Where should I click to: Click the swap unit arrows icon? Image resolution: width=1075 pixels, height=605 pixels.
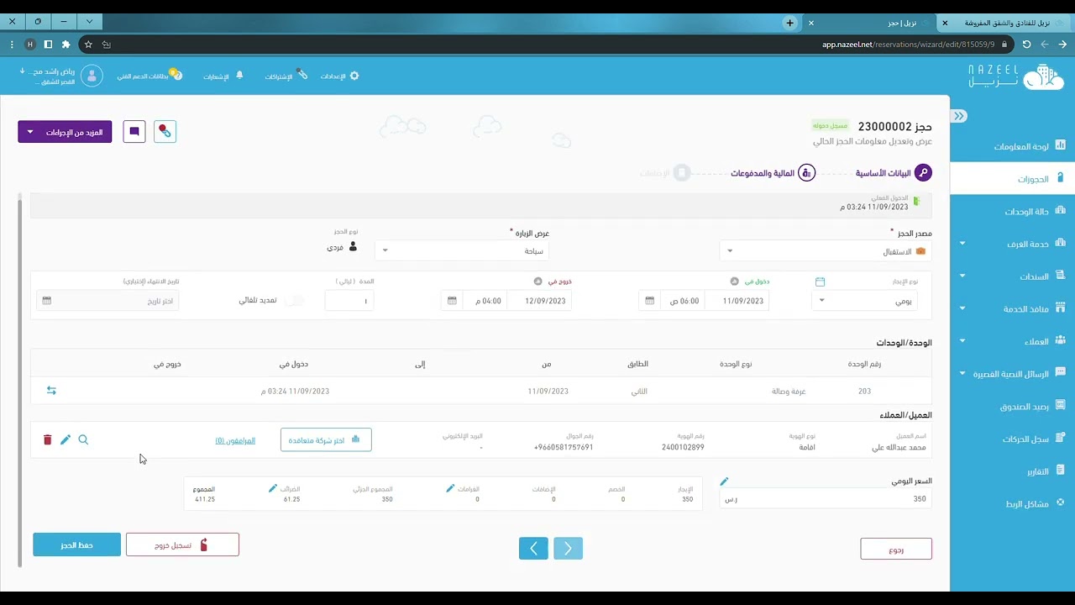pos(51,391)
